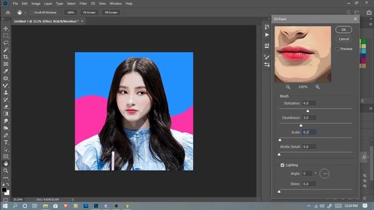Select the Spot Healing Brush tool
Viewport: 374px width, 210px height.
(6, 78)
